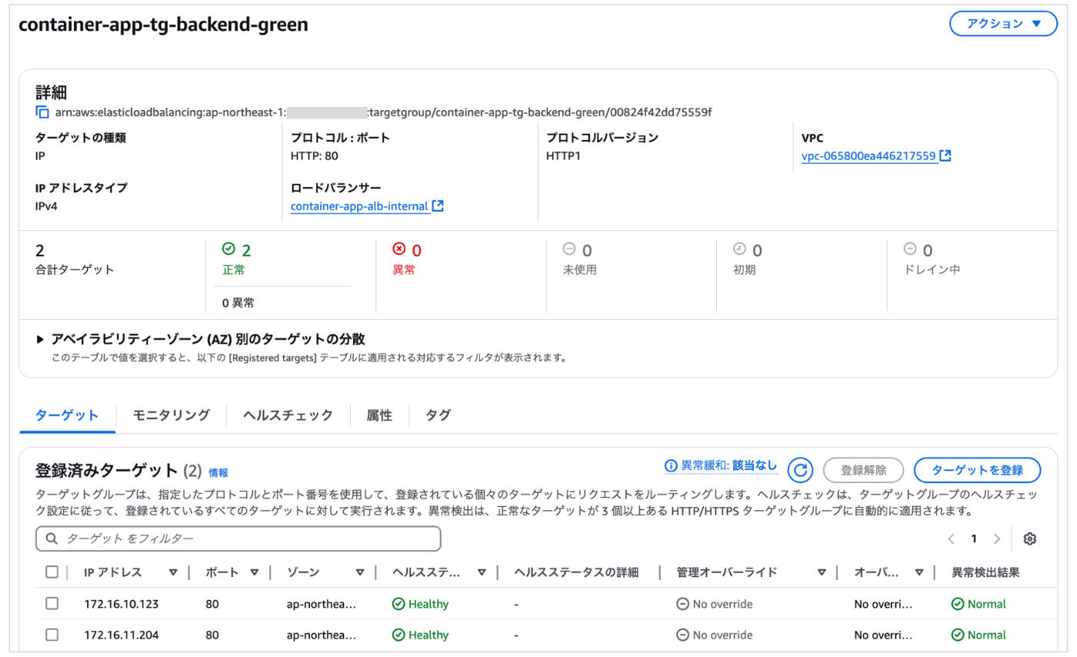Click the target group ARN text
The image size is (1077, 657).
tap(384, 112)
